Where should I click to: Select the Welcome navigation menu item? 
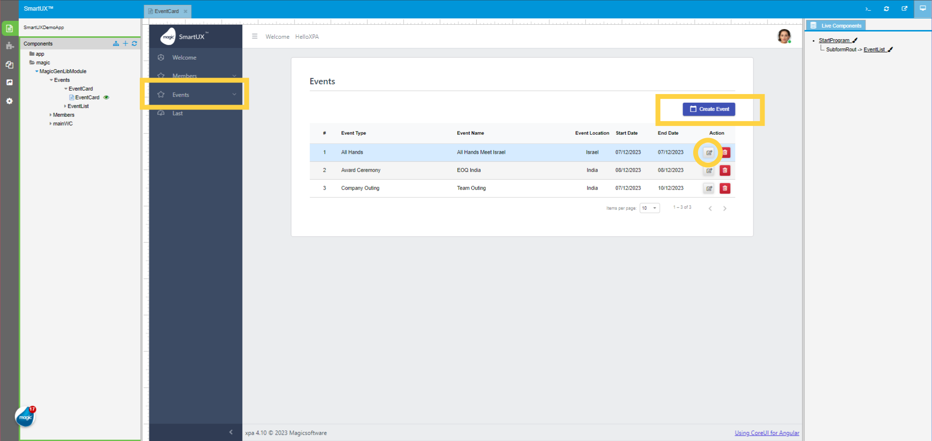(x=184, y=58)
